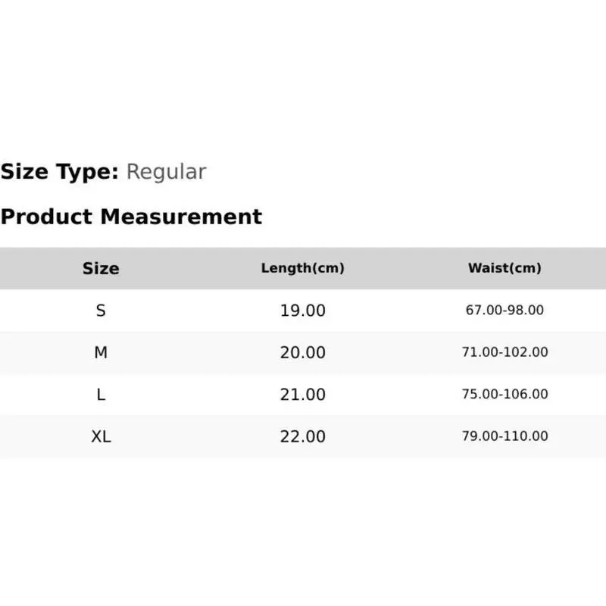
Task: Click the 20.00 length value
Action: click(x=302, y=352)
